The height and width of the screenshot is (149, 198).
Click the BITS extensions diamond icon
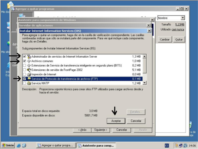click(29, 65)
